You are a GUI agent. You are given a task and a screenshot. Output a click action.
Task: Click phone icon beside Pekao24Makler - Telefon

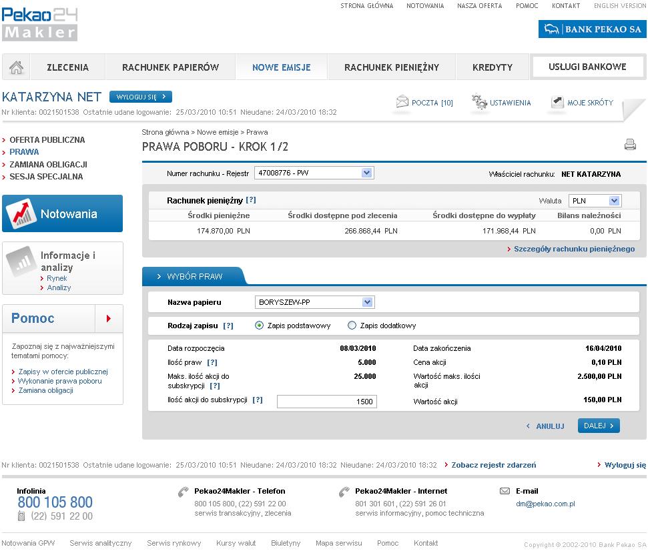click(x=183, y=492)
